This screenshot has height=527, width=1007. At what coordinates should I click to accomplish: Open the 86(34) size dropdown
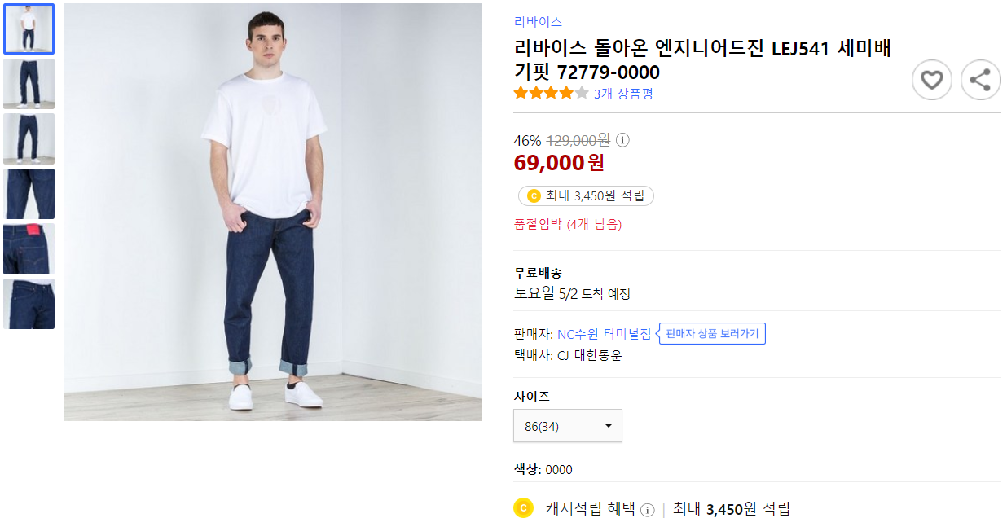tap(567, 425)
